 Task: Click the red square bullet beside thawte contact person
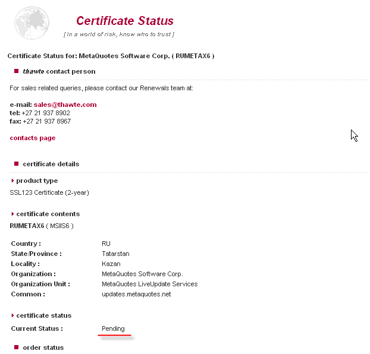(16, 71)
